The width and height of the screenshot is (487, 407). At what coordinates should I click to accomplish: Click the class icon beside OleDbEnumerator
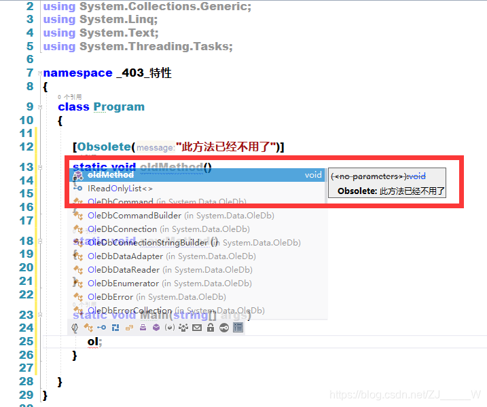78,284
